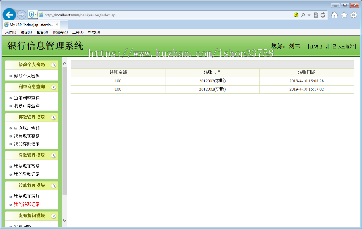Viewport: 362px width, 229px height.
Task: Click the 存款管理模块 panel header text
Action: (32, 117)
